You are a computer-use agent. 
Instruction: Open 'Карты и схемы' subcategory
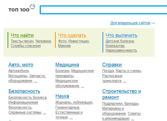click(x=128, y=71)
